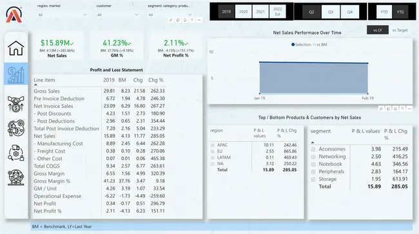Expand the LATAM region row
Viewport: 419px width, 234px height.
click(x=213, y=157)
